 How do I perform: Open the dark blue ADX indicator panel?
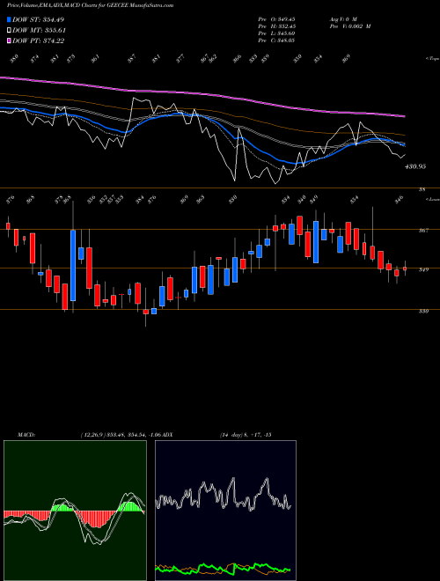[x=225, y=511]
